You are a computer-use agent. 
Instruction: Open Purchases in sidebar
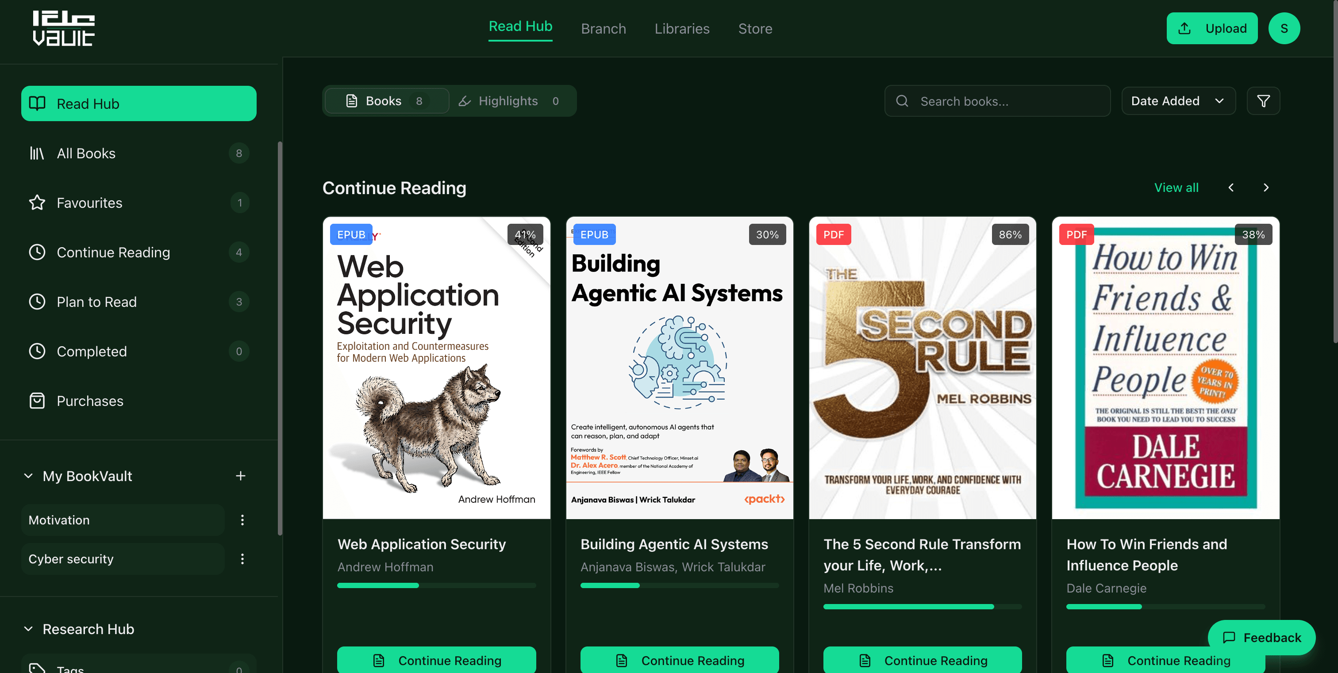point(138,401)
